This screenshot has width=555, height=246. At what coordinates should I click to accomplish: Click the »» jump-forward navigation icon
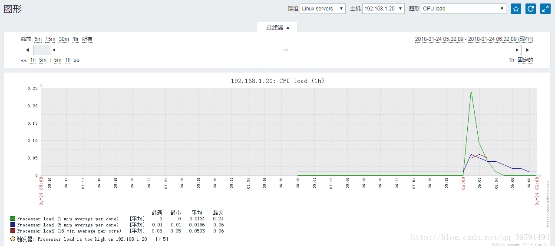pos(77,60)
